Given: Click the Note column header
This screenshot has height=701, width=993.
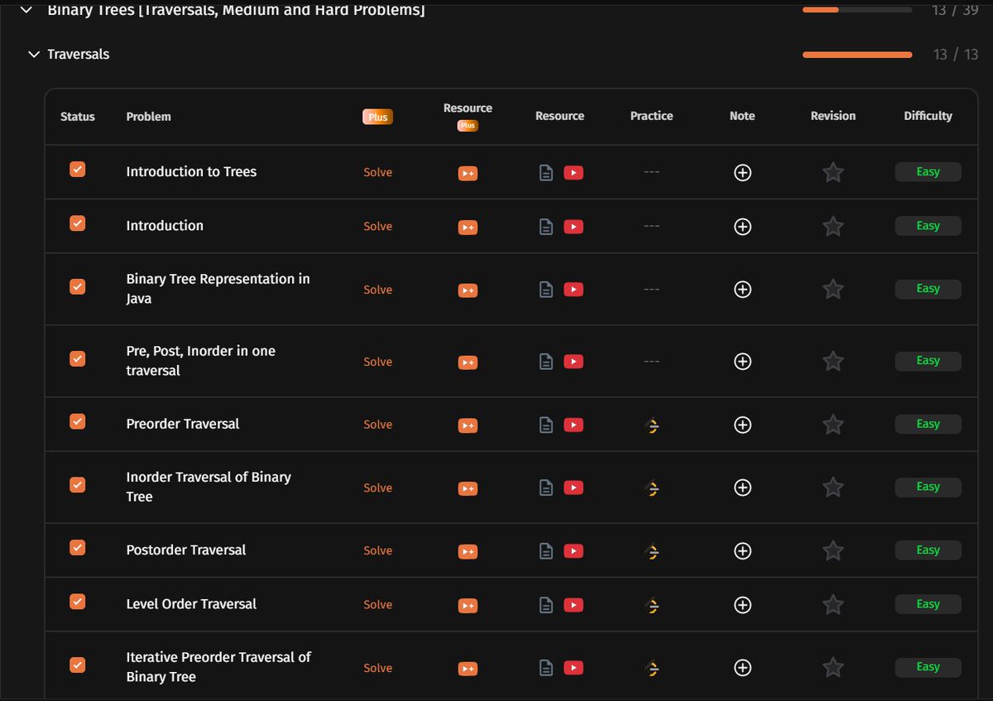Looking at the screenshot, I should click(742, 116).
